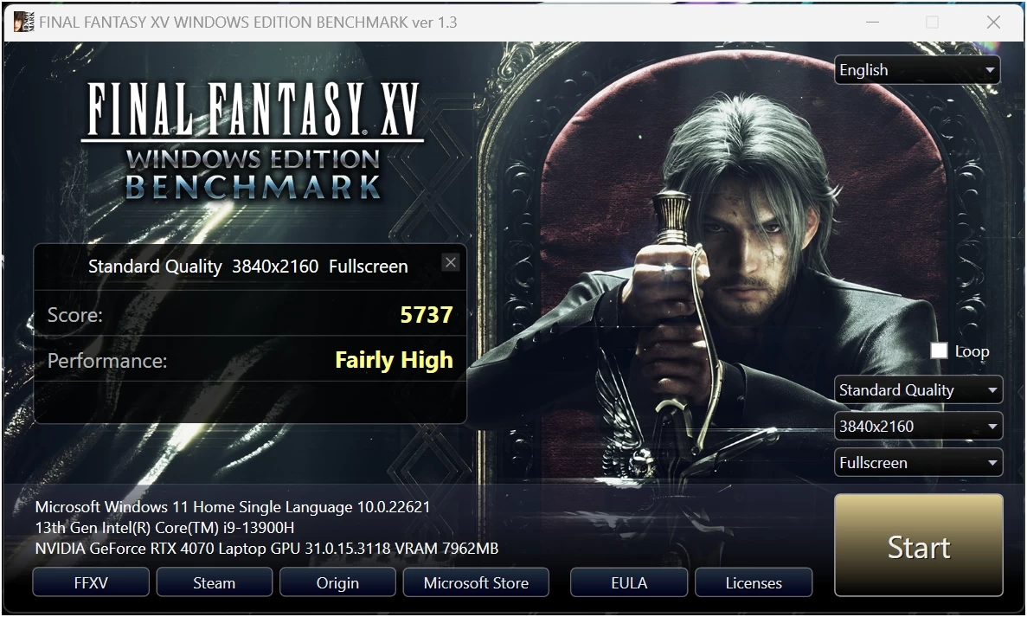Click the Performance: label
The width and height of the screenshot is (1027, 617).
(x=107, y=361)
